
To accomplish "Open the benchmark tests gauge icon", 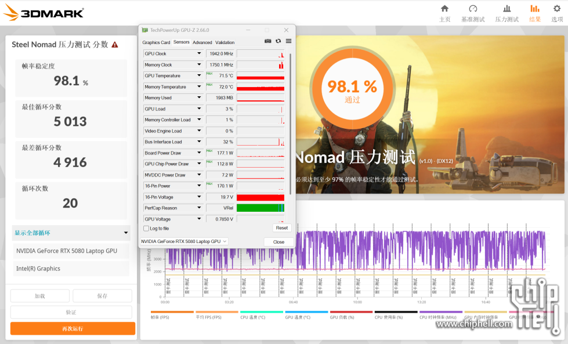I will (473, 9).
